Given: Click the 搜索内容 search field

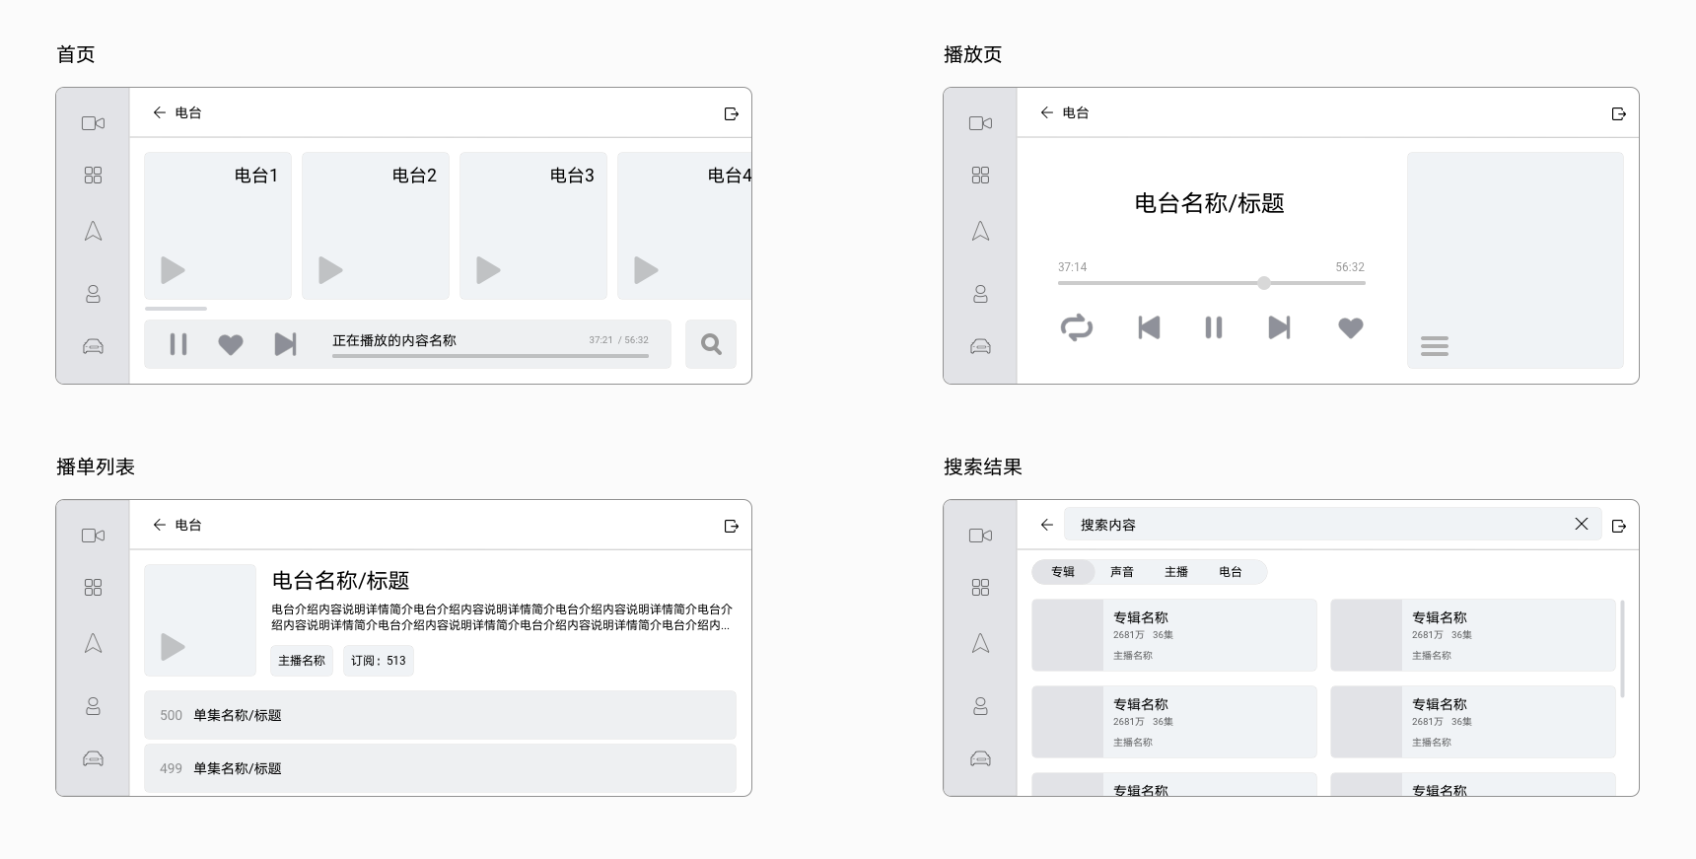Looking at the screenshot, I should (1333, 525).
